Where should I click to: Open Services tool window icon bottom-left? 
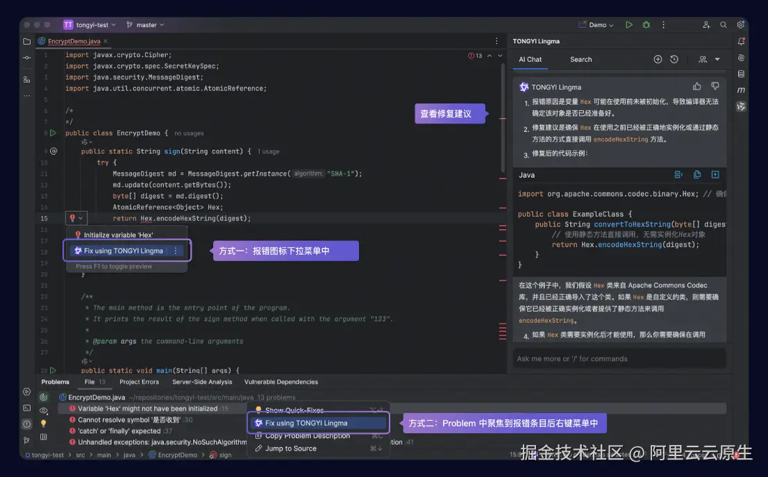[27, 392]
